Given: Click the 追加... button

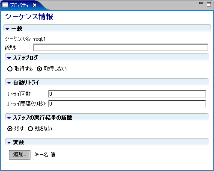Looking at the screenshot, I should [x=20, y=155].
